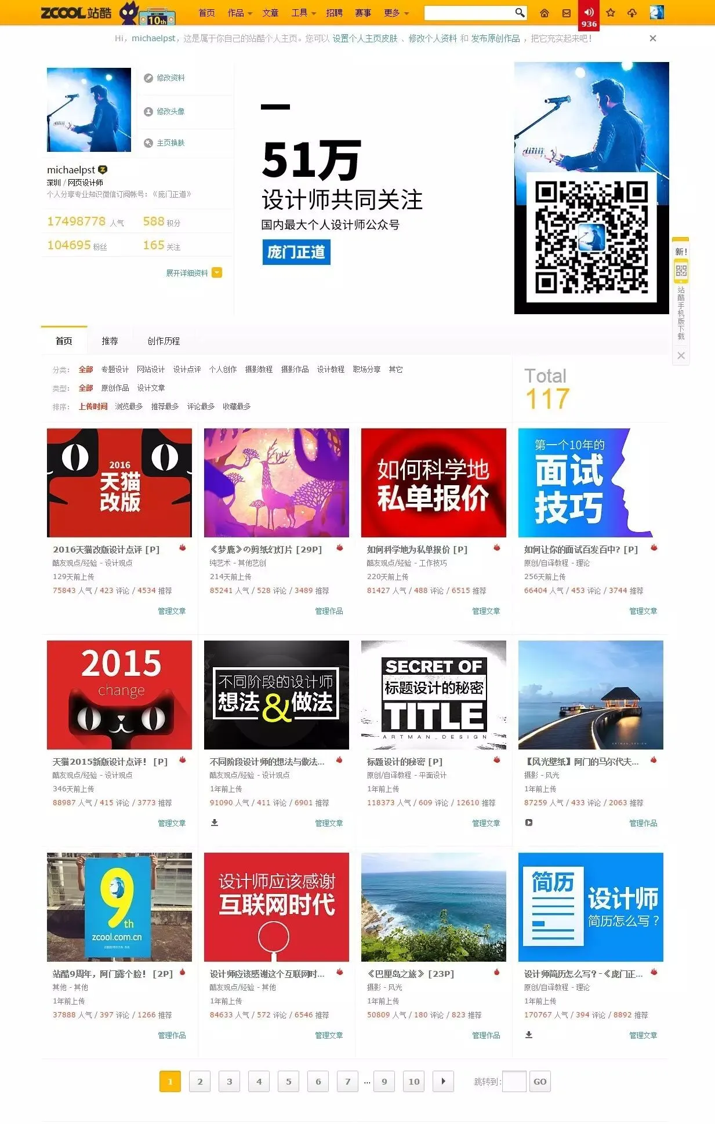
Task: Click the video icon under 风光壁纸 post
Action: point(529,822)
